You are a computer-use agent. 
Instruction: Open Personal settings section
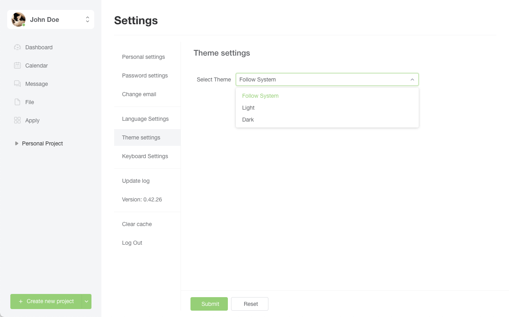[x=147, y=57]
